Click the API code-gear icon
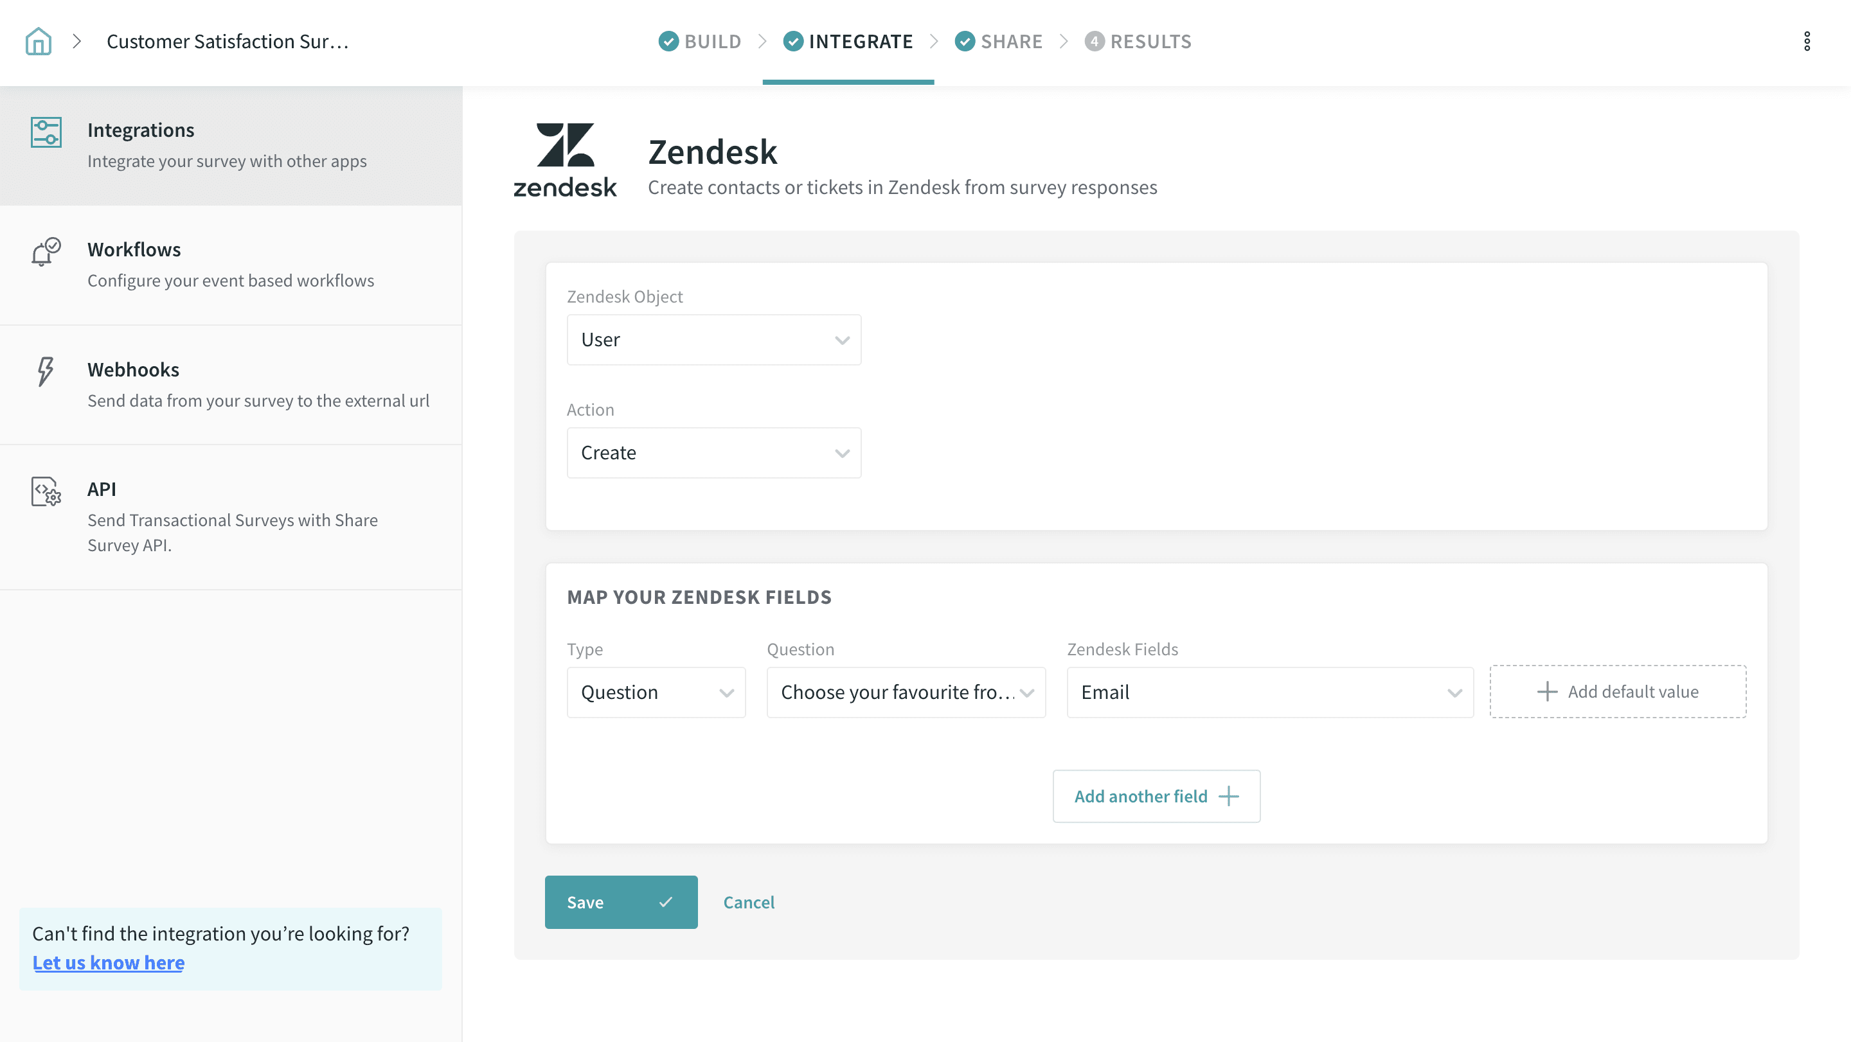The height and width of the screenshot is (1042, 1851). click(x=46, y=491)
